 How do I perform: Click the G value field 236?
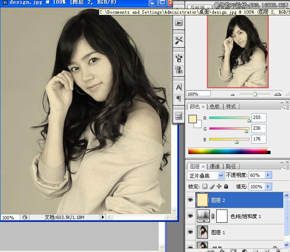pyautogui.click(x=259, y=128)
